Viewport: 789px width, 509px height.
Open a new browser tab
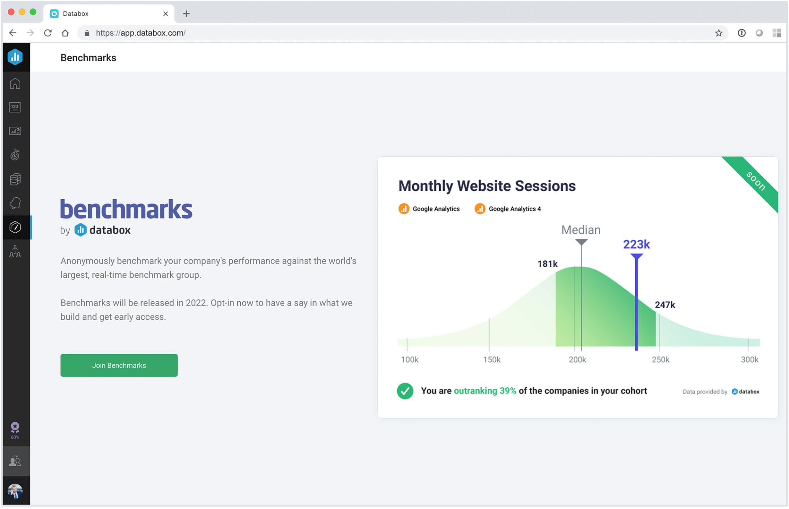click(x=186, y=13)
